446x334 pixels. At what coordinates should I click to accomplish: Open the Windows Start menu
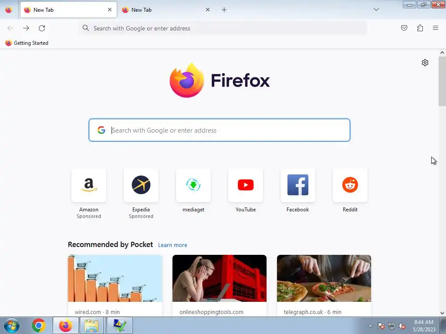pyautogui.click(x=12, y=325)
